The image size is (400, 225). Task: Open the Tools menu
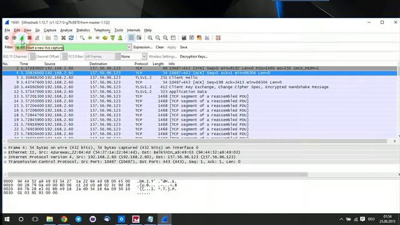(119, 30)
